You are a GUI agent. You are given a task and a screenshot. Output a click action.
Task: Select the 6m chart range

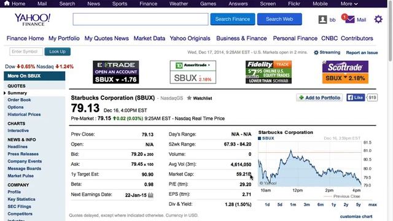[321, 204]
